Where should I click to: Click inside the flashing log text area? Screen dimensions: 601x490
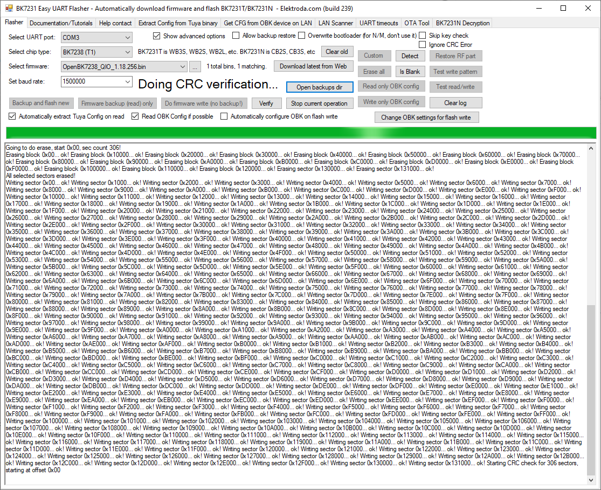coord(296,314)
